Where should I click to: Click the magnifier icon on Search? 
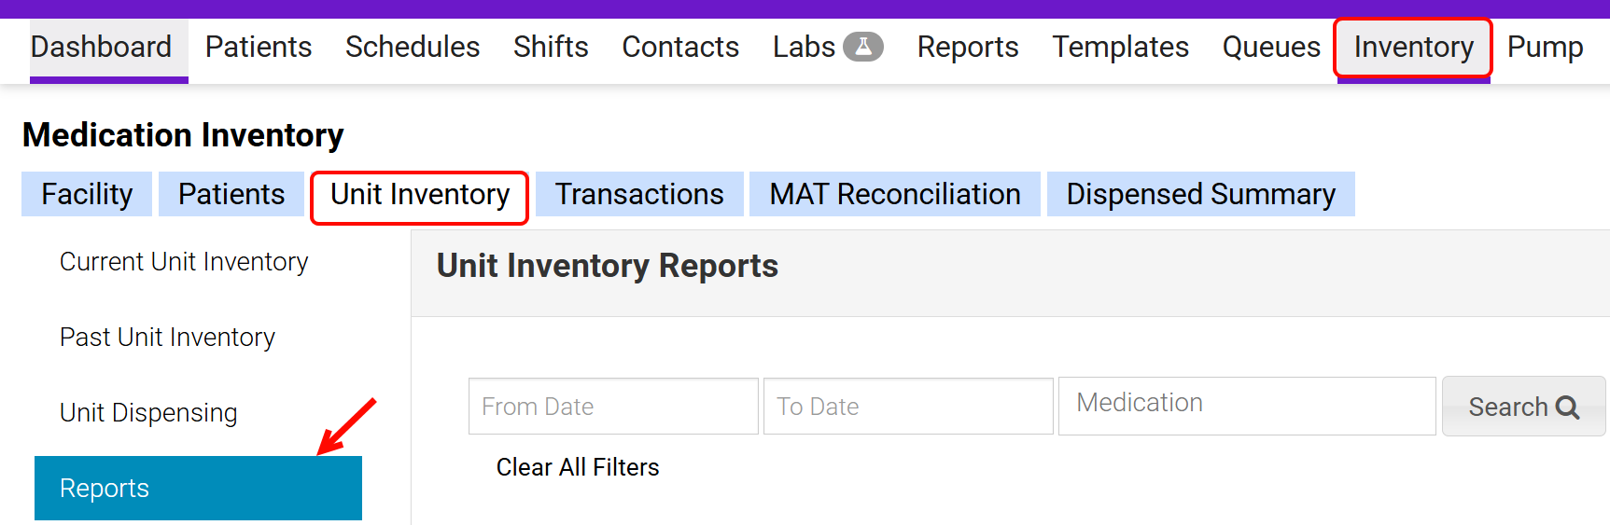coord(1568,408)
